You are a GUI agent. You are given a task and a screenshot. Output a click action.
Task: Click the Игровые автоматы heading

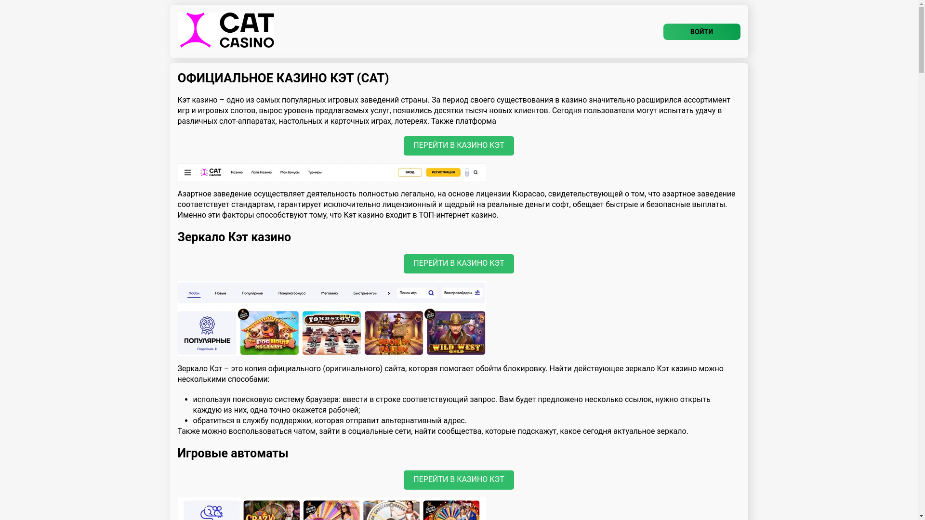(x=233, y=454)
